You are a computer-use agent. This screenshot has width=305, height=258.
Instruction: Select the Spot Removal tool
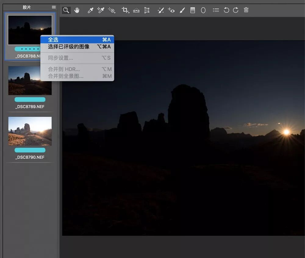[161, 10]
